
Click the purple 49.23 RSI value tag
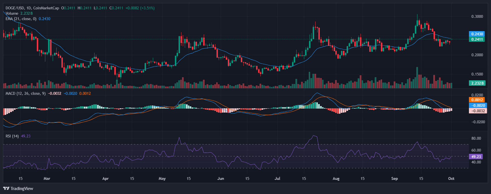[476, 157]
